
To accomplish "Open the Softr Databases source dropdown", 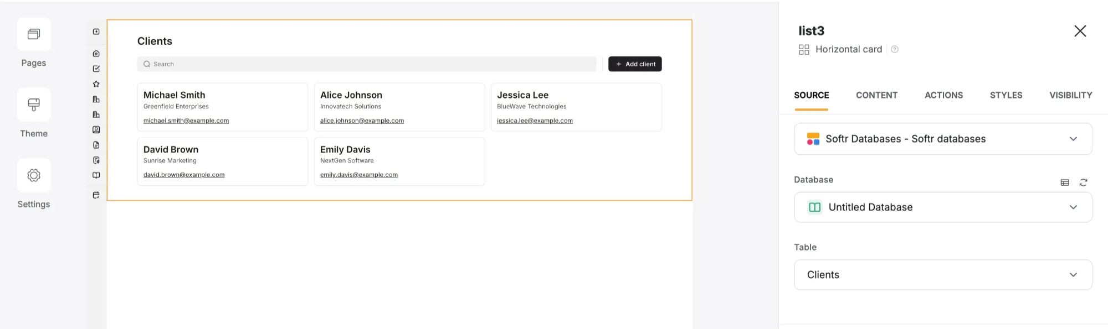I will tap(943, 139).
